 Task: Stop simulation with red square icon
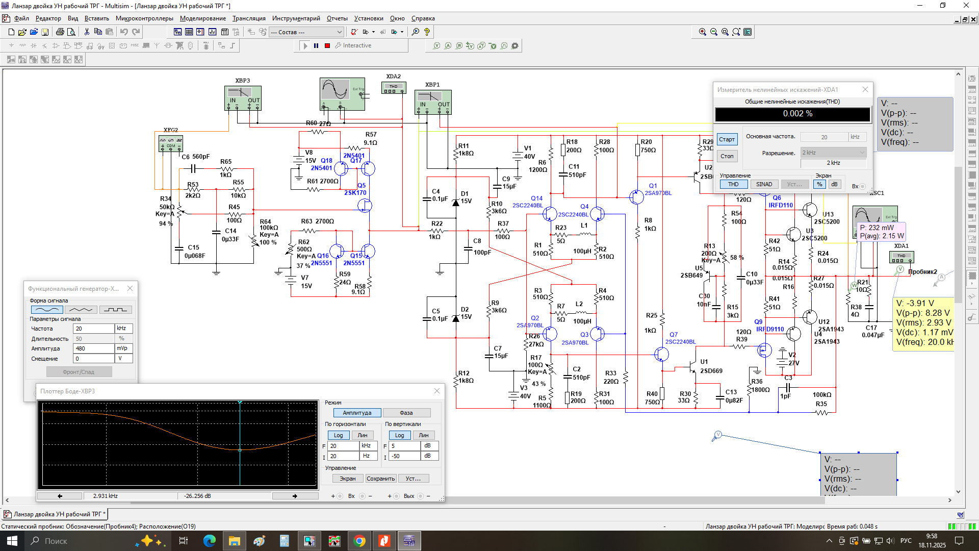coord(327,46)
